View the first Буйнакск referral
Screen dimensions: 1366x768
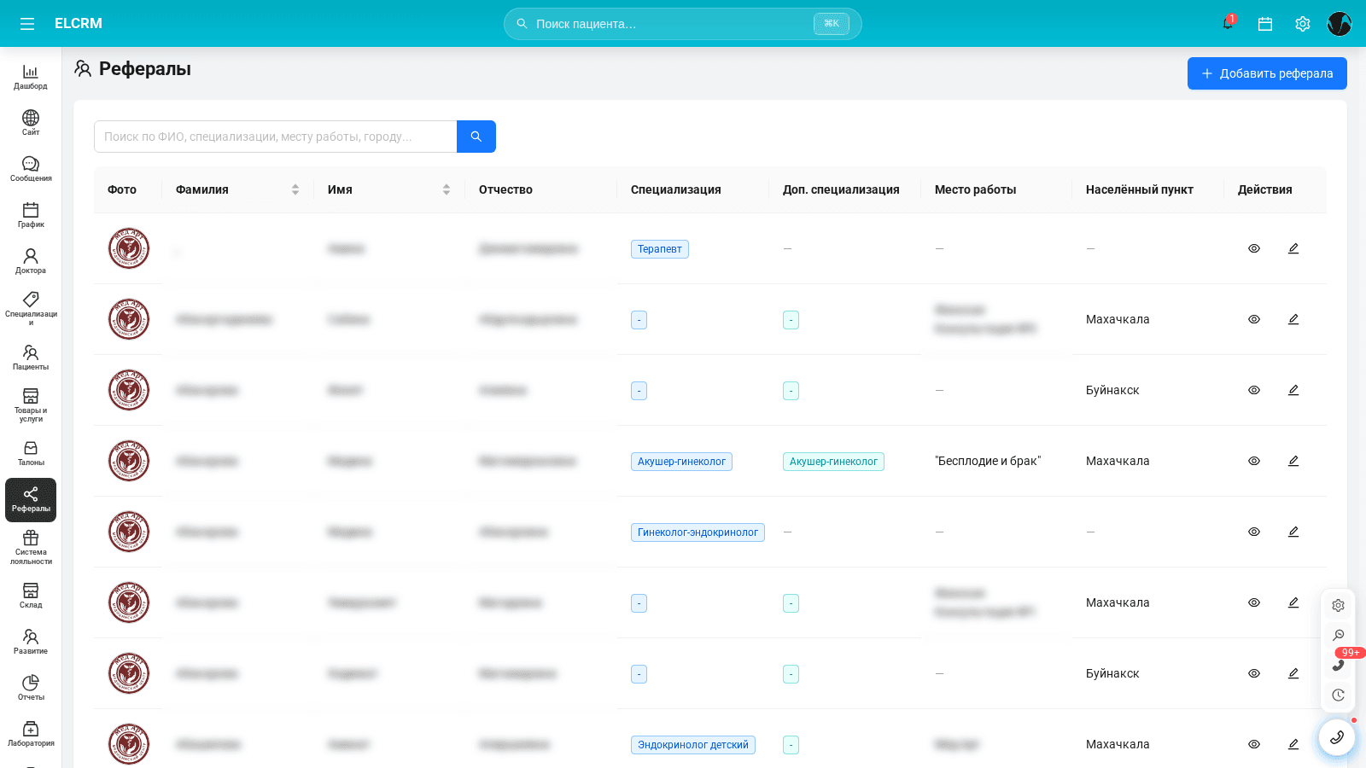click(1254, 390)
